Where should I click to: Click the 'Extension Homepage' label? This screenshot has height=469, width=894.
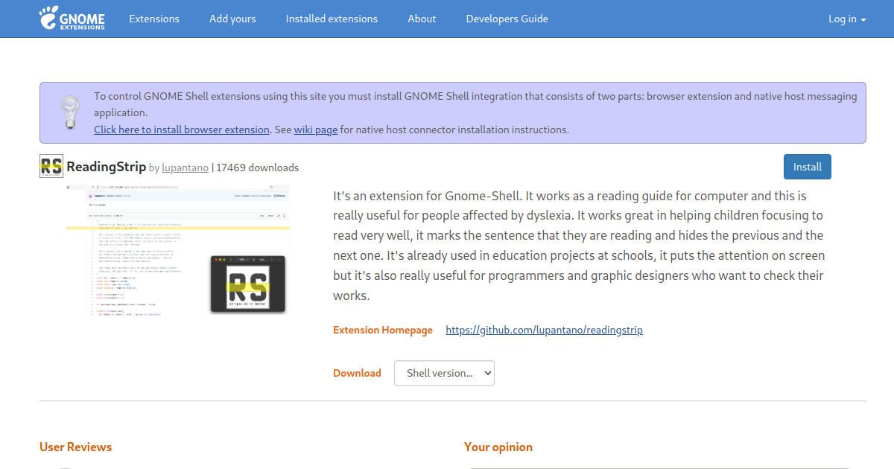click(x=383, y=330)
